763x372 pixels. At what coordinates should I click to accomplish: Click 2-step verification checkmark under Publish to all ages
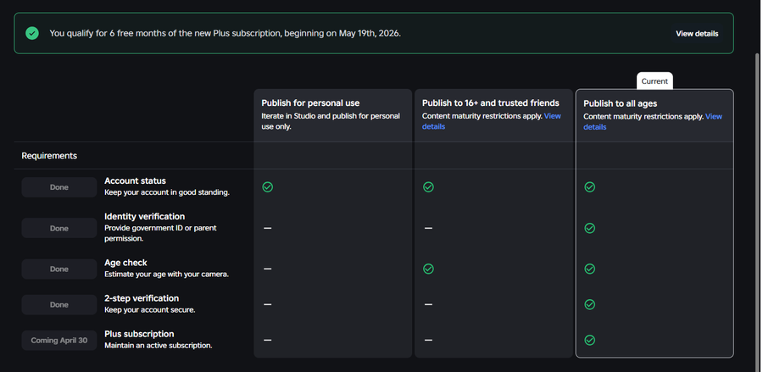(589, 304)
